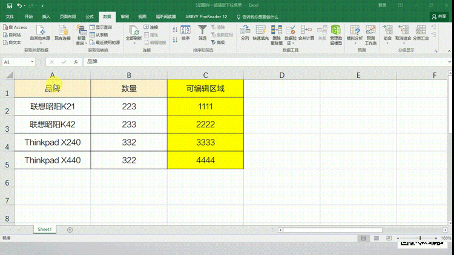Sort descending Z to A

pyautogui.click(x=175, y=39)
